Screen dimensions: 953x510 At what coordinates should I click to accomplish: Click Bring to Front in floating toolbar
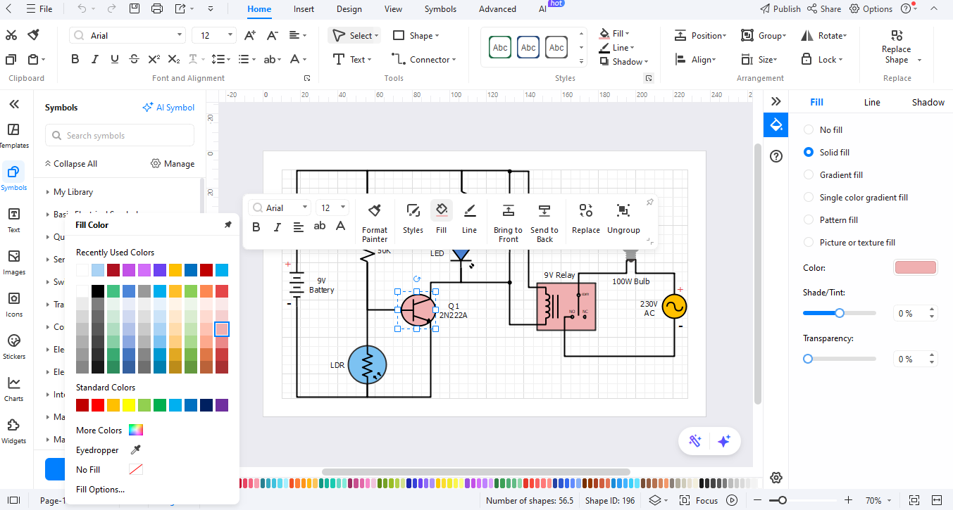pos(508,222)
